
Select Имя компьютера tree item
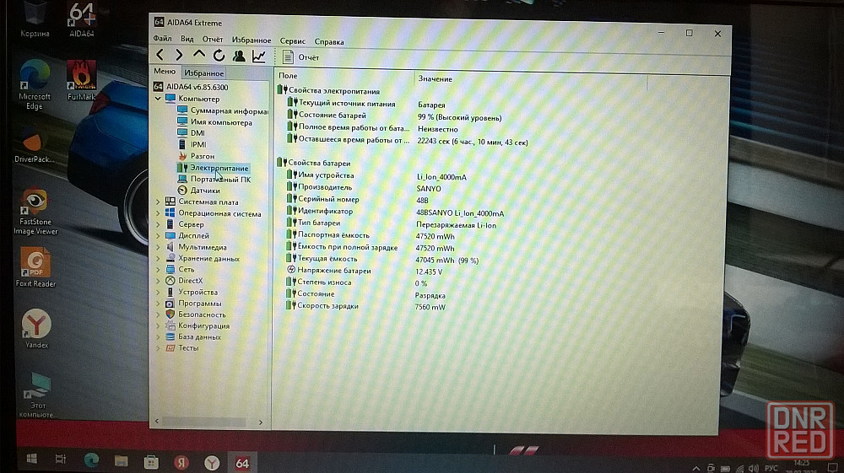click(214, 122)
